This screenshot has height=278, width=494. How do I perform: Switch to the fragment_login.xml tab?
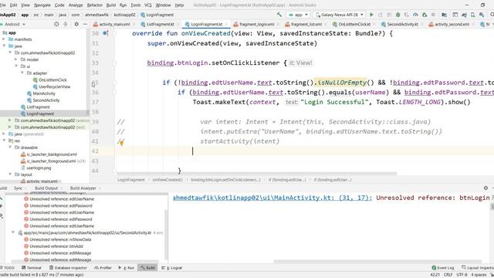click(257, 24)
